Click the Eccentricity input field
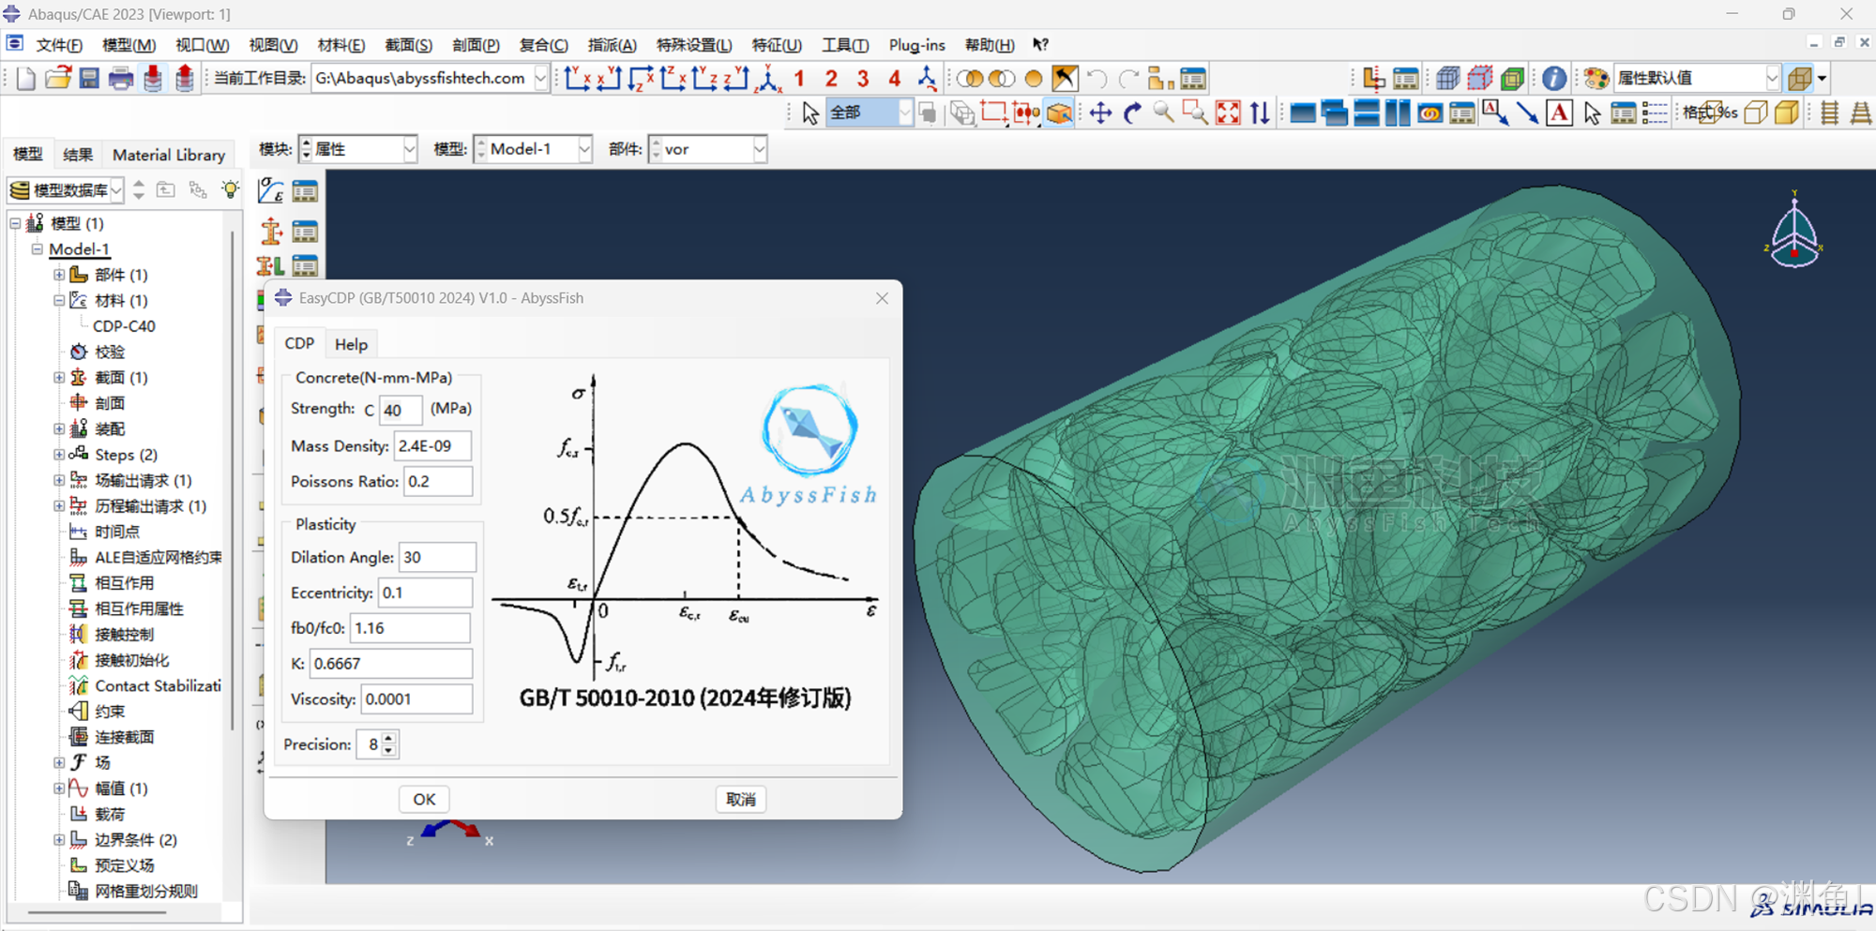Screen dimensions: 1876x931 pyautogui.click(x=425, y=593)
